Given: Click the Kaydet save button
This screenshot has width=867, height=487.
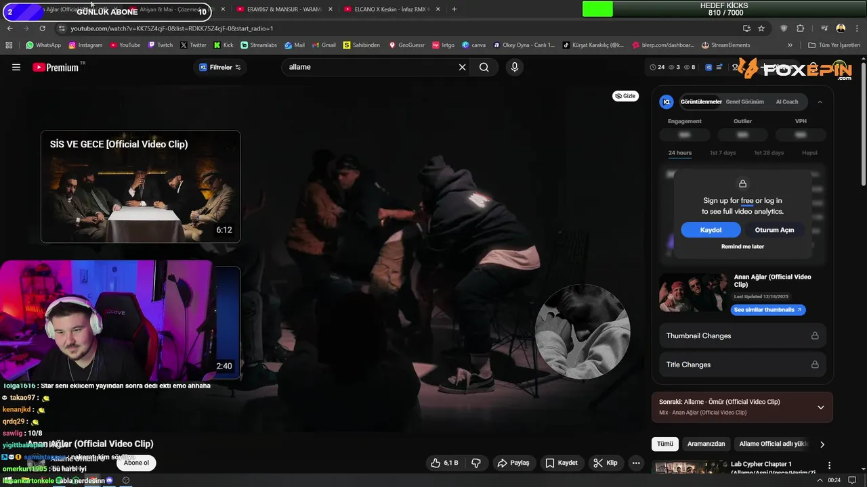Looking at the screenshot, I should (562, 463).
